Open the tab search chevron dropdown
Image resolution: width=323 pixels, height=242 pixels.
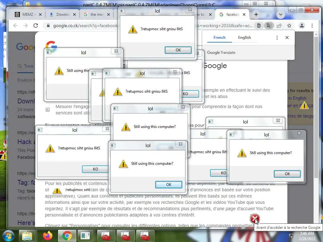280,14
